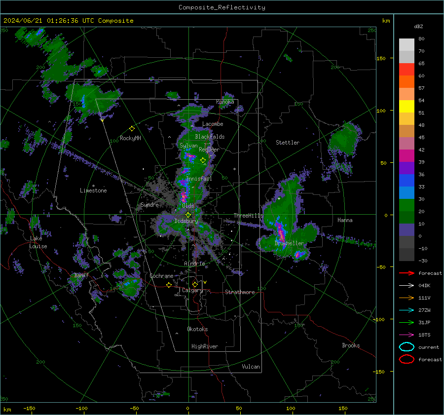
Task: Click the 04DK legend label
Action: click(x=424, y=286)
